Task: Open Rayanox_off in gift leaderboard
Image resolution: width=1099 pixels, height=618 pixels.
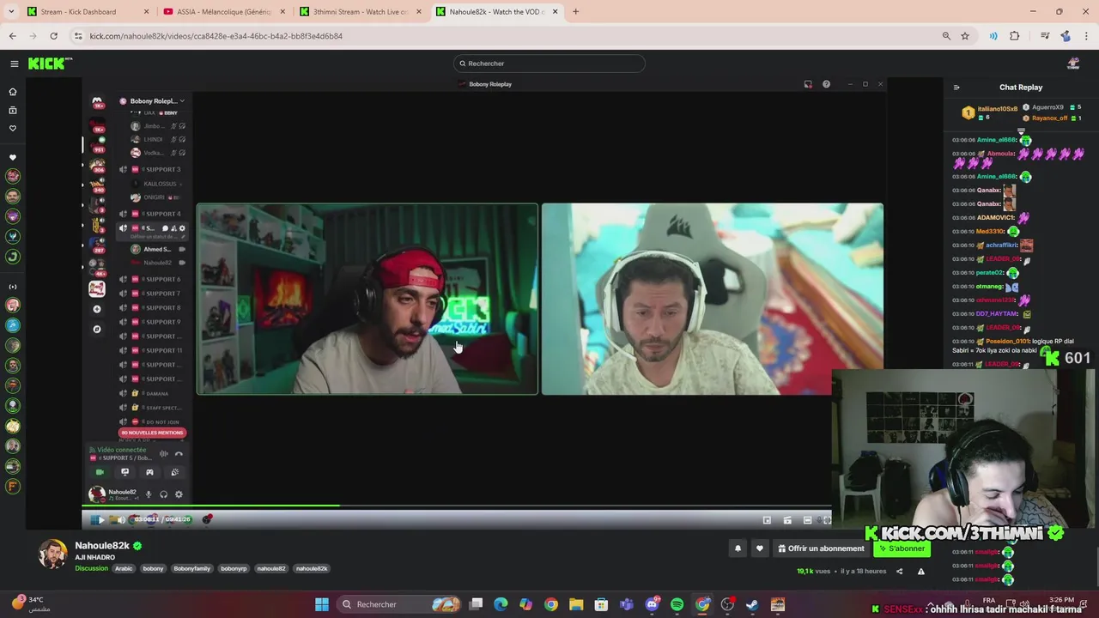Action: (1049, 118)
